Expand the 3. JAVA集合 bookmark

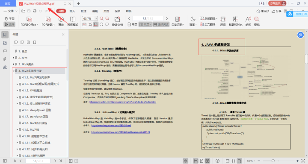coord(14,64)
